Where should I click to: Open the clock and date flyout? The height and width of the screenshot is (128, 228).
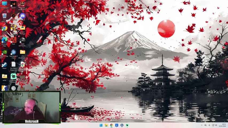click(222, 125)
